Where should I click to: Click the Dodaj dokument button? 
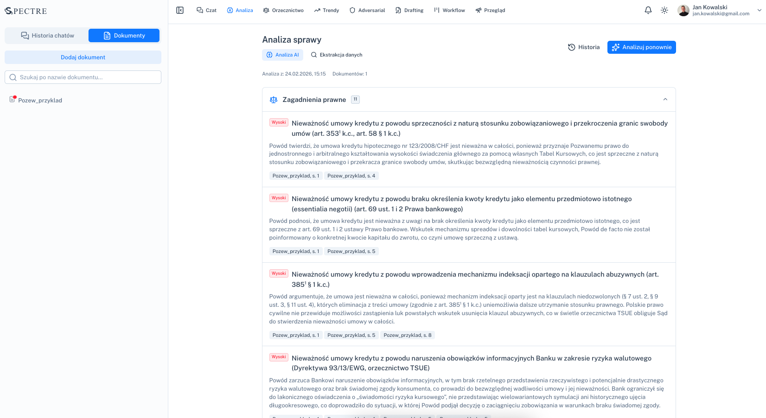(x=83, y=57)
